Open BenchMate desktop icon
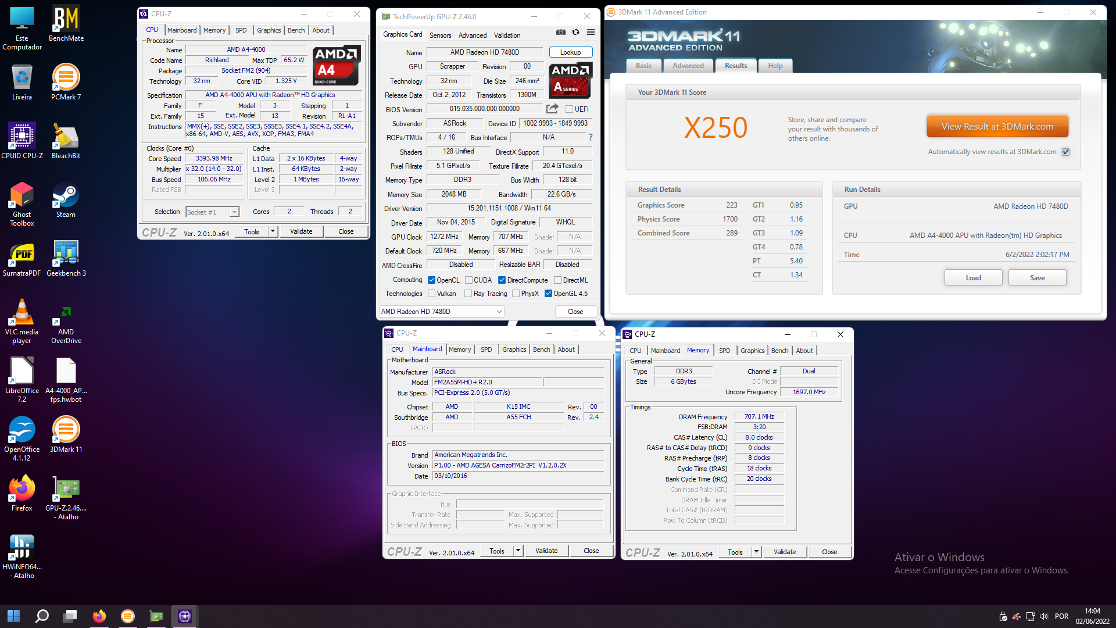The image size is (1116, 628). tap(66, 24)
